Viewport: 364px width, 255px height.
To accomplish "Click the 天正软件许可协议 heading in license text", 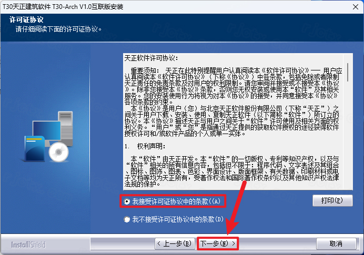I will (151, 57).
